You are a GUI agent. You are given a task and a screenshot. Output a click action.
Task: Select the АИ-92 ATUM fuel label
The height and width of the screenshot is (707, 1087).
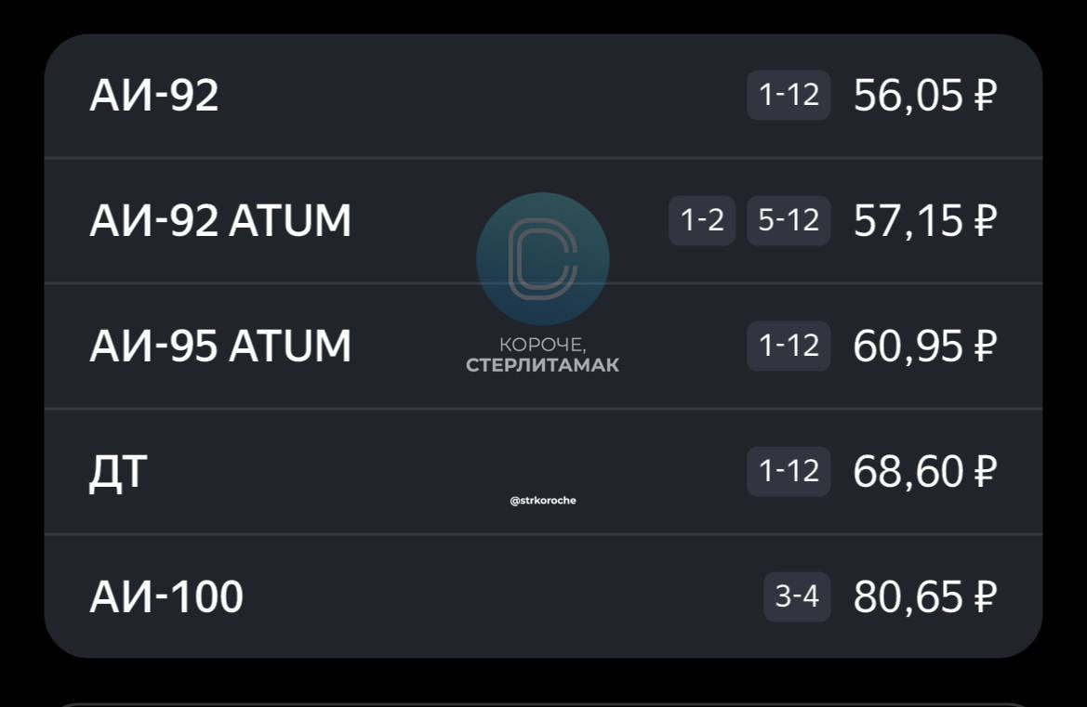(220, 220)
